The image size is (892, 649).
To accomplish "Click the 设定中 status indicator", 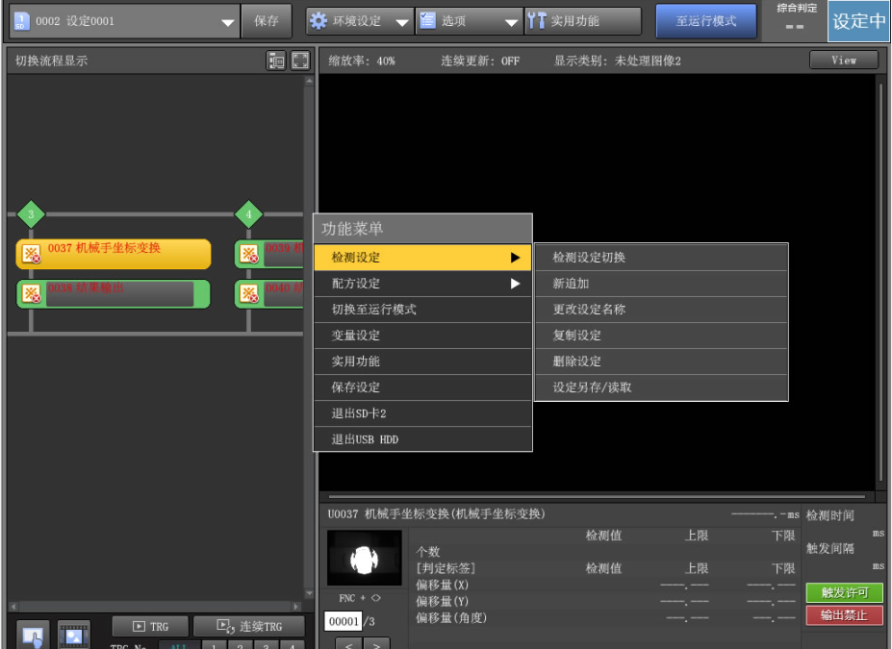I will (x=858, y=21).
